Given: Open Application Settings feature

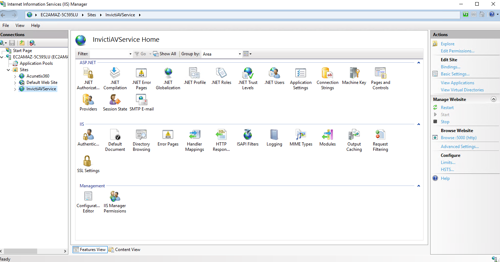Looking at the screenshot, I should 301,78.
